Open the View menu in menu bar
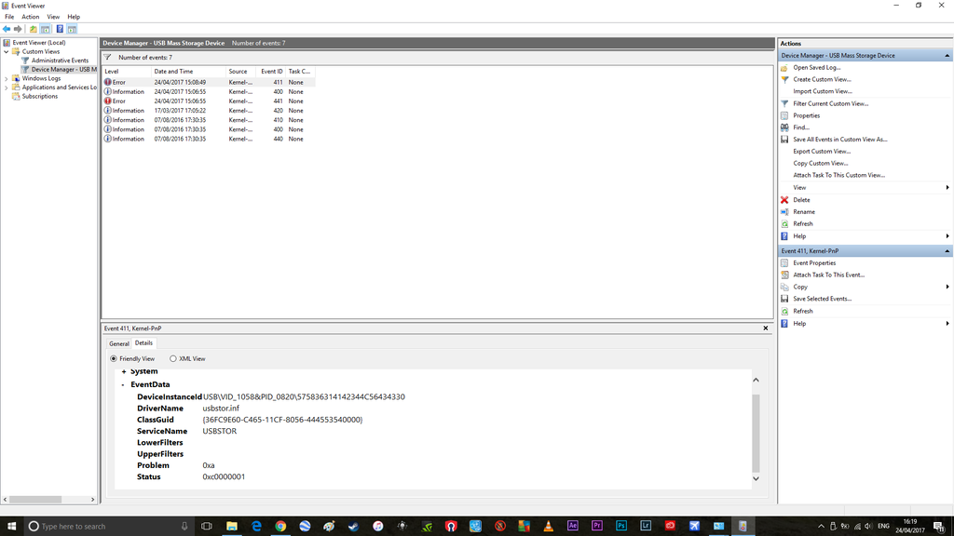Image resolution: width=954 pixels, height=536 pixels. point(53,17)
